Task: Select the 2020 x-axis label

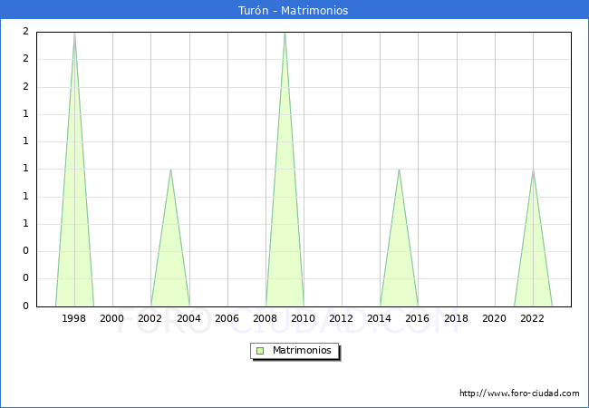Action: (495, 318)
